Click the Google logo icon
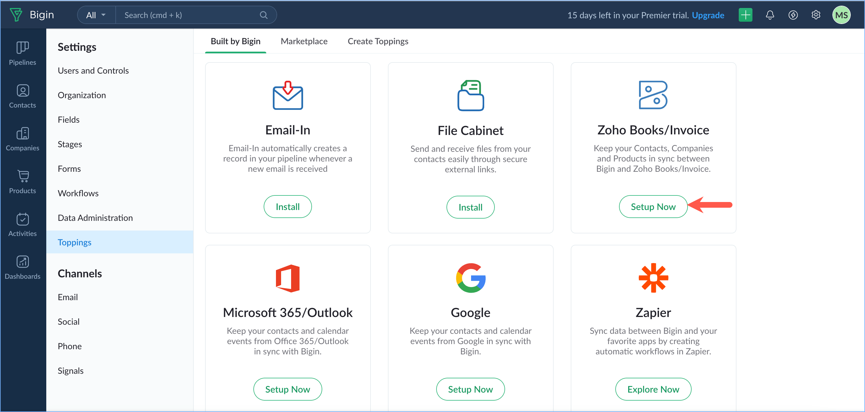The image size is (865, 412). click(470, 278)
